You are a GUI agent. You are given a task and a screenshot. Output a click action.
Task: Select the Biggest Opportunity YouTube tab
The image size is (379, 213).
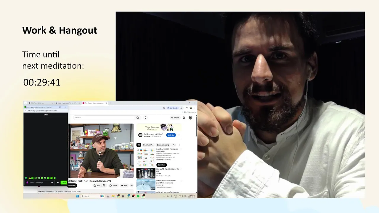[95, 103]
